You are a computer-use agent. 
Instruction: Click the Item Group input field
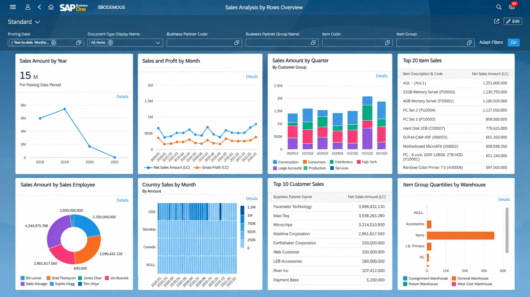435,43
